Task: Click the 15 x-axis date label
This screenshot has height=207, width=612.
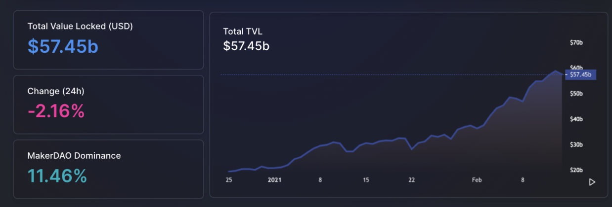Action: coord(366,180)
